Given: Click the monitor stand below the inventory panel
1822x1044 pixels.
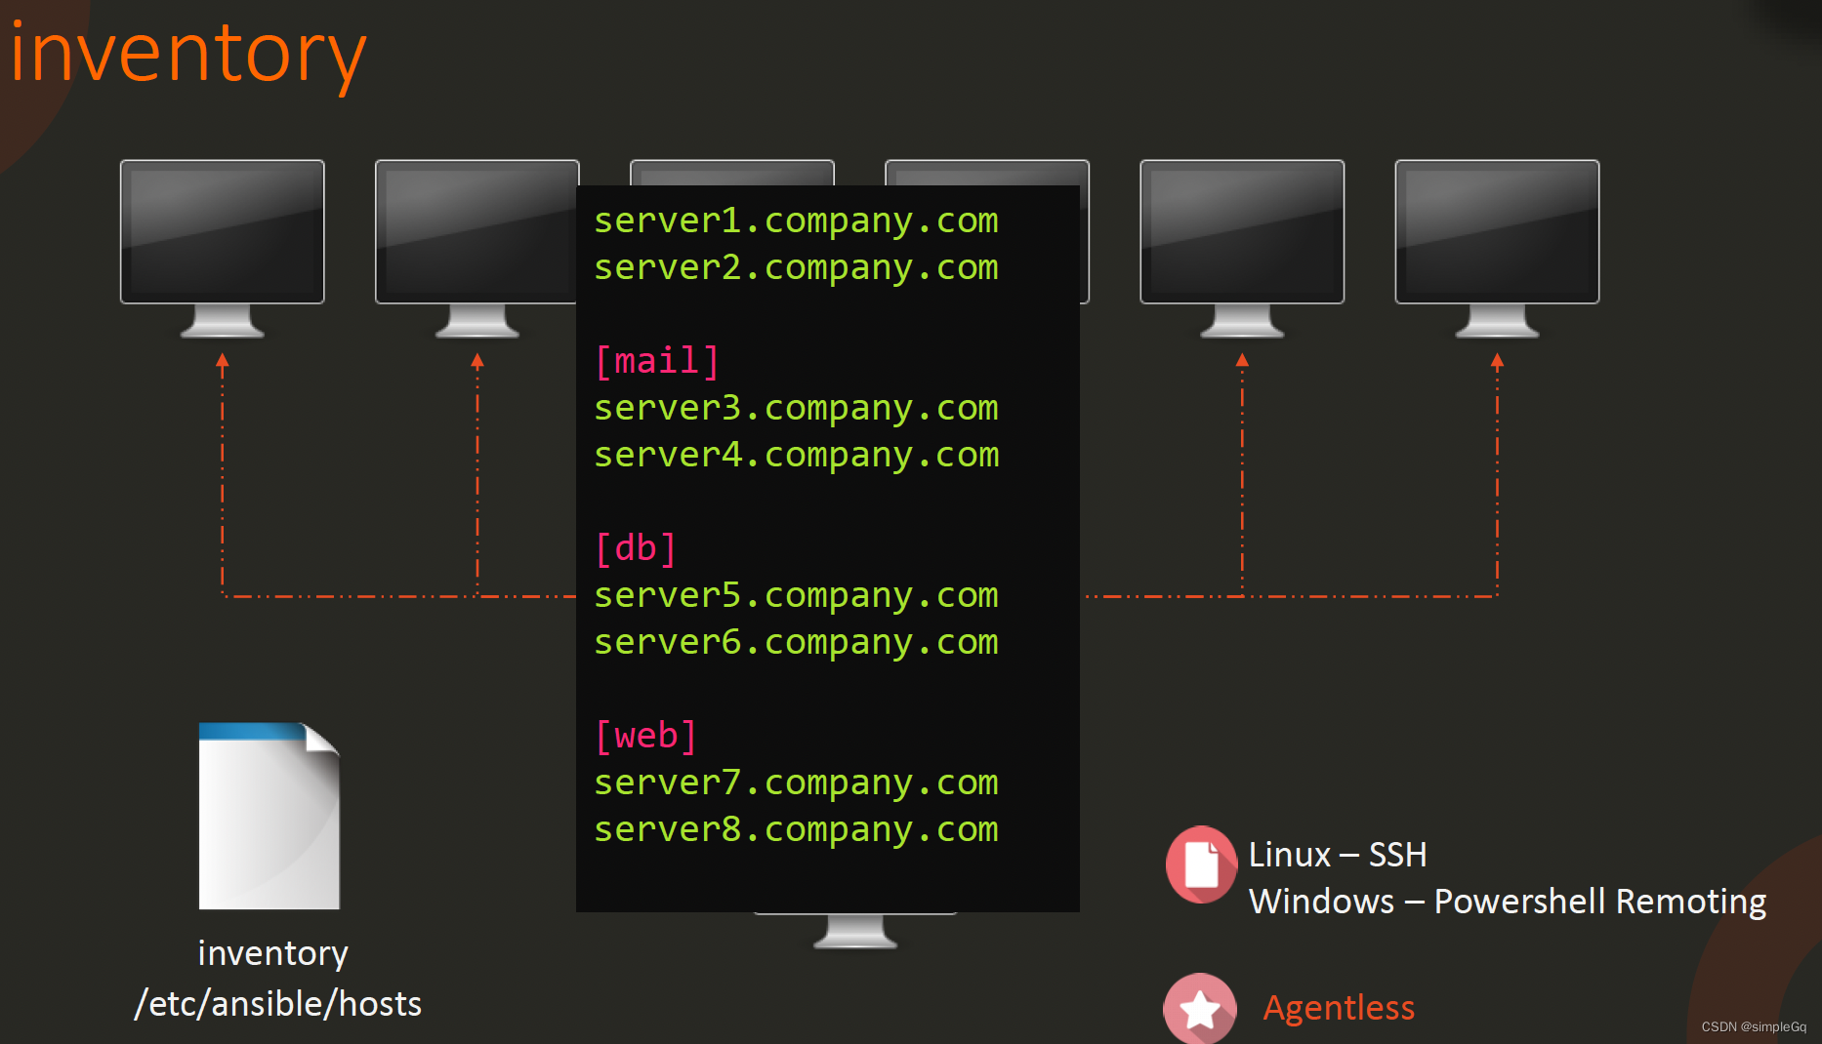Looking at the screenshot, I should 855,931.
